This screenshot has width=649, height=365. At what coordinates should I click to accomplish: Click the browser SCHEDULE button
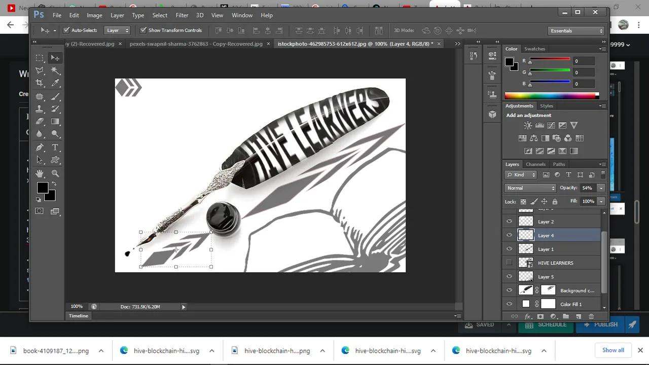pos(546,324)
